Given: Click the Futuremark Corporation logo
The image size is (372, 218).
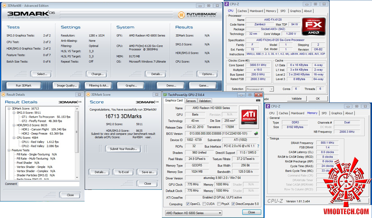Looking at the screenshot, I should tap(197, 15).
